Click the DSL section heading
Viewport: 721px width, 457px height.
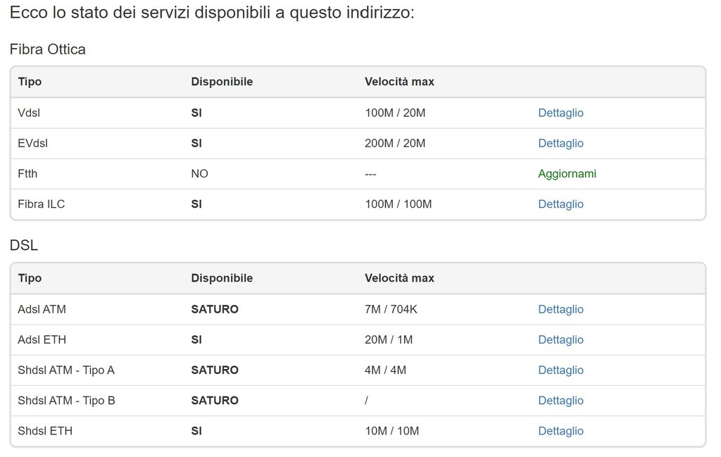tap(24, 245)
